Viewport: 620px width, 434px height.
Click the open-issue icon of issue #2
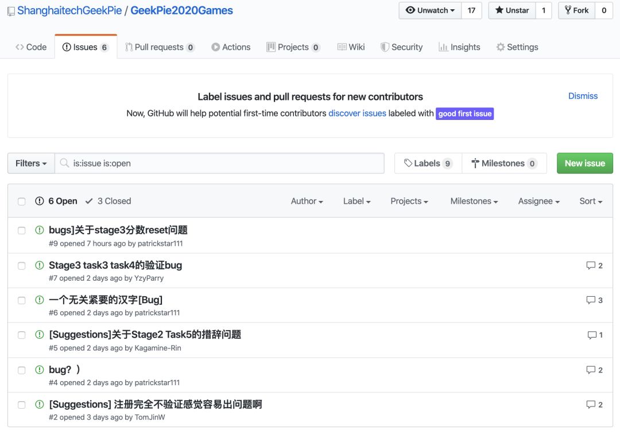(x=40, y=404)
